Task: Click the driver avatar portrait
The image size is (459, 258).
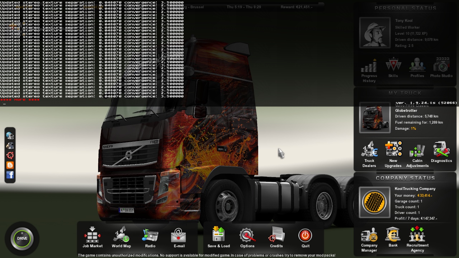Action: (x=375, y=32)
